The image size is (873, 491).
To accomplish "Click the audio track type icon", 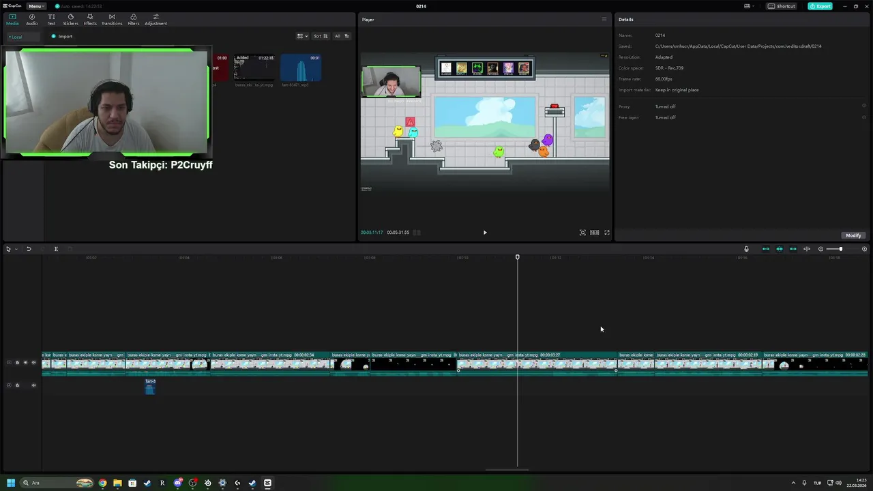I will coord(9,385).
